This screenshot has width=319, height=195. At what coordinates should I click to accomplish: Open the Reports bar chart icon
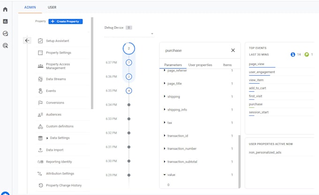click(5, 22)
